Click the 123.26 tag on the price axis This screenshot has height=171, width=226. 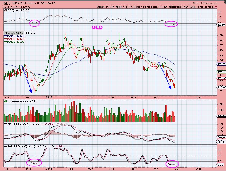click(221, 64)
